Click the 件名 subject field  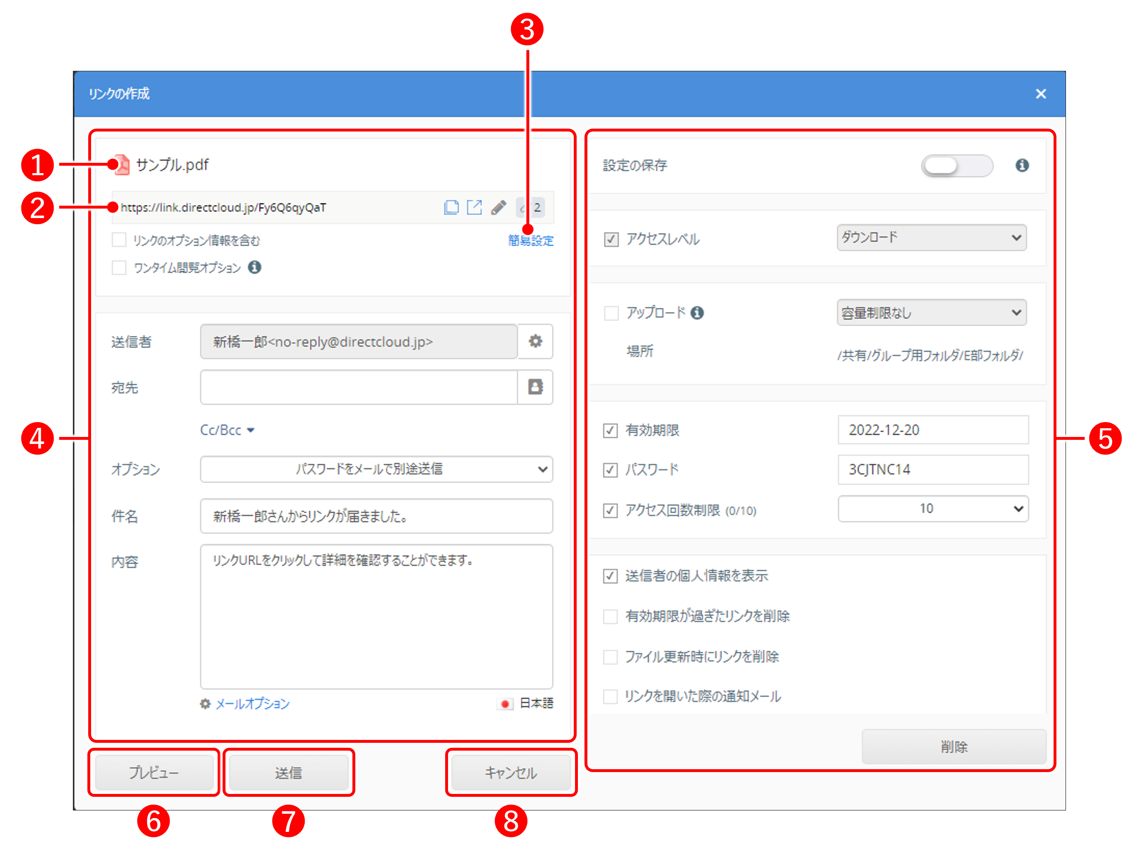(x=377, y=516)
